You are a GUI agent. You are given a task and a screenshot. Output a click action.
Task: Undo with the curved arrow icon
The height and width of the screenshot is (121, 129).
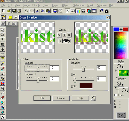[27, 11]
